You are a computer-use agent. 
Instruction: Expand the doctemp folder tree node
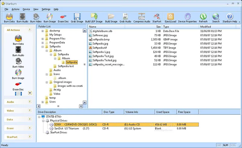click(43, 31)
